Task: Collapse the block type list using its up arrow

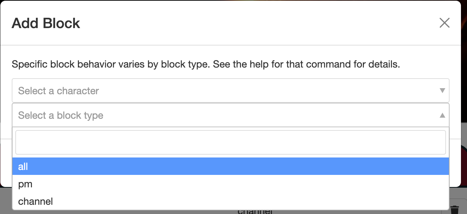Action: click(442, 115)
